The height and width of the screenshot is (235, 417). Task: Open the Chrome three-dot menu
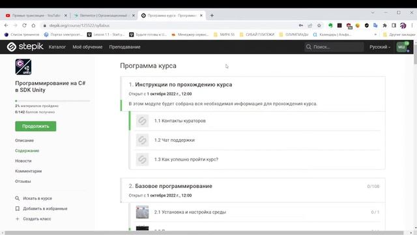(x=412, y=25)
